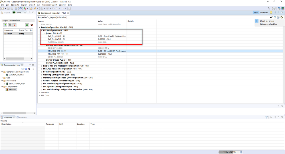Select the Check for errors option

(267, 21)
